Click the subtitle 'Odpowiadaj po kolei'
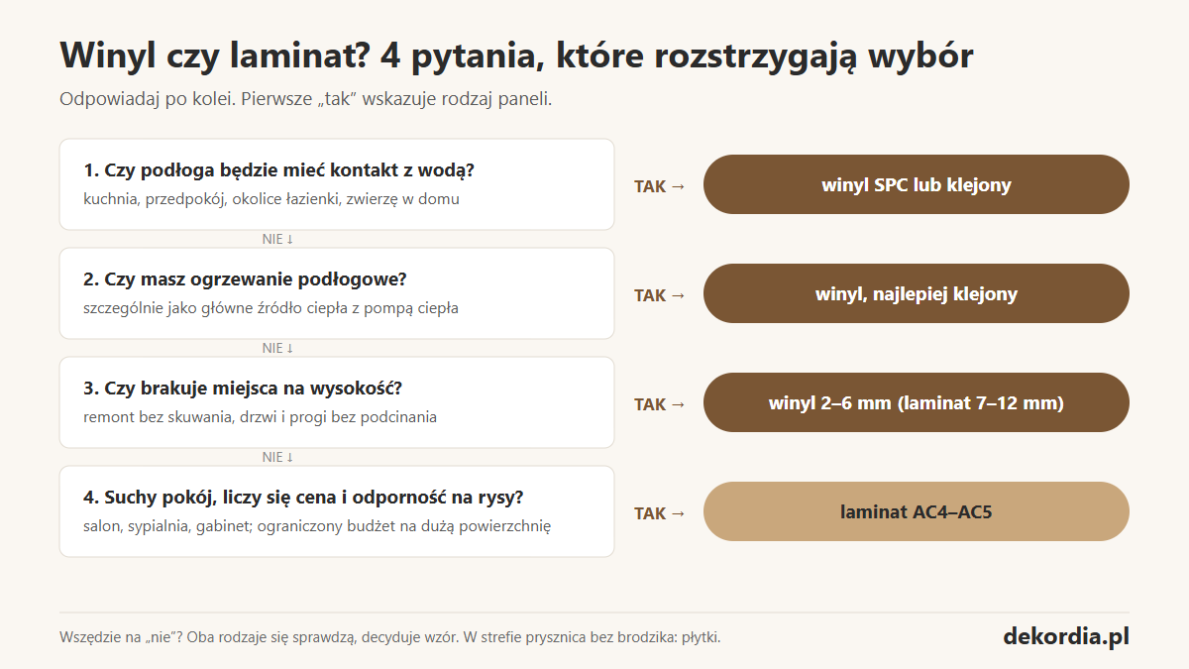 (x=147, y=100)
